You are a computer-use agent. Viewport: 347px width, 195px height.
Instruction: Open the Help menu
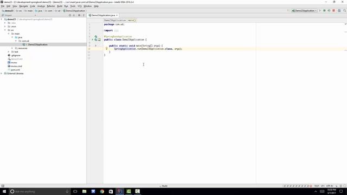tap(96, 6)
